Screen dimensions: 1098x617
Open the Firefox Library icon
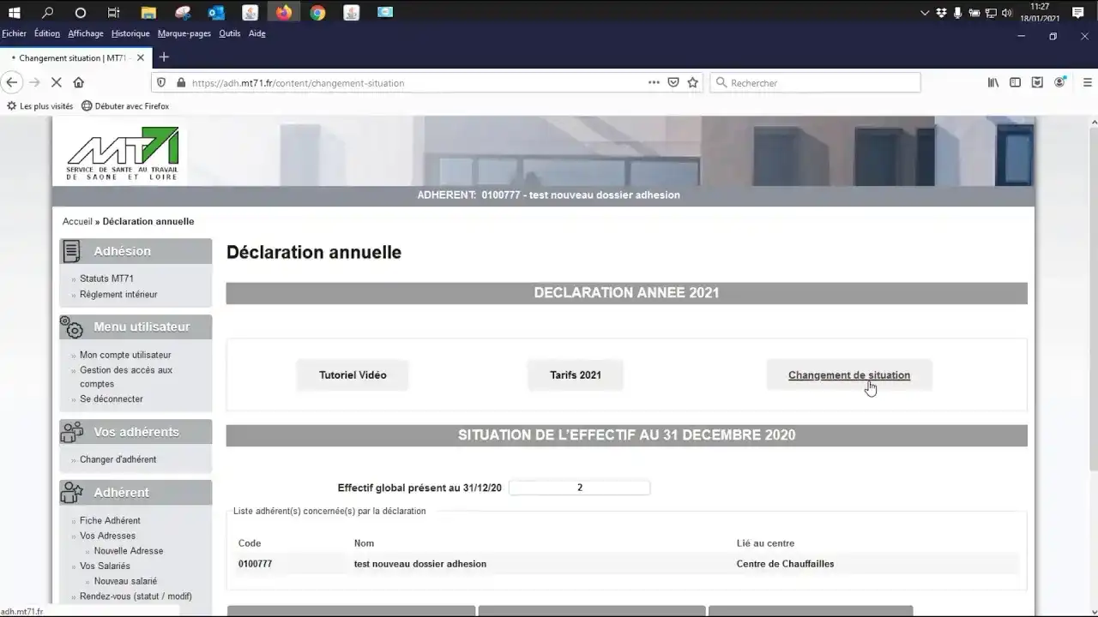pyautogui.click(x=992, y=81)
